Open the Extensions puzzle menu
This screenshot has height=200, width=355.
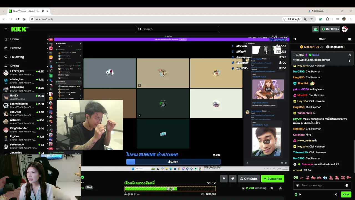pos(328,19)
